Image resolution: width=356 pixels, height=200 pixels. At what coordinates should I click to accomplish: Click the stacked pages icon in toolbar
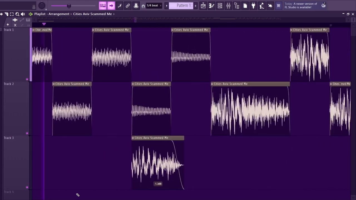pyautogui.click(x=245, y=6)
